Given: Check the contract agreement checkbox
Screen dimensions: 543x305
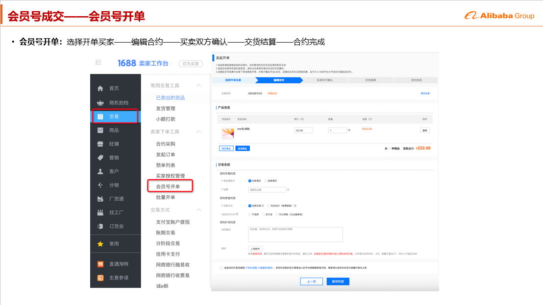Looking at the screenshot, I should 222,268.
